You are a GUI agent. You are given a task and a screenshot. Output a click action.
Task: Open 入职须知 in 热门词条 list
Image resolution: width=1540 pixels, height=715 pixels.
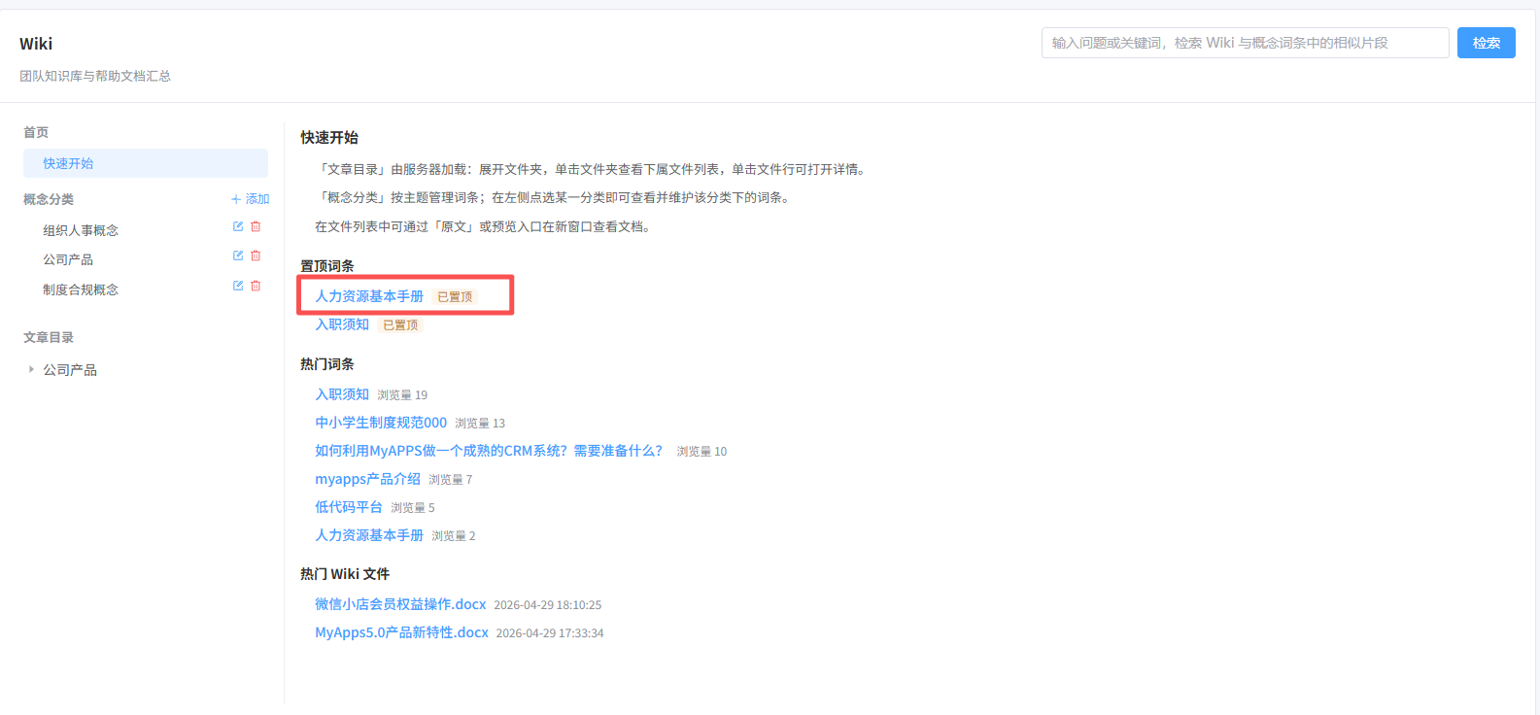(x=342, y=394)
